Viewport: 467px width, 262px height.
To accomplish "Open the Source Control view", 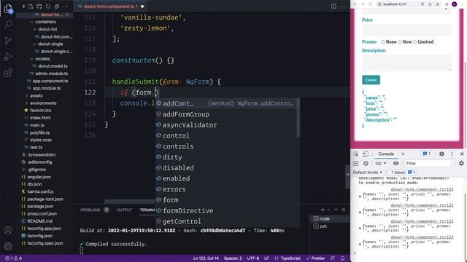I will 8,41.
